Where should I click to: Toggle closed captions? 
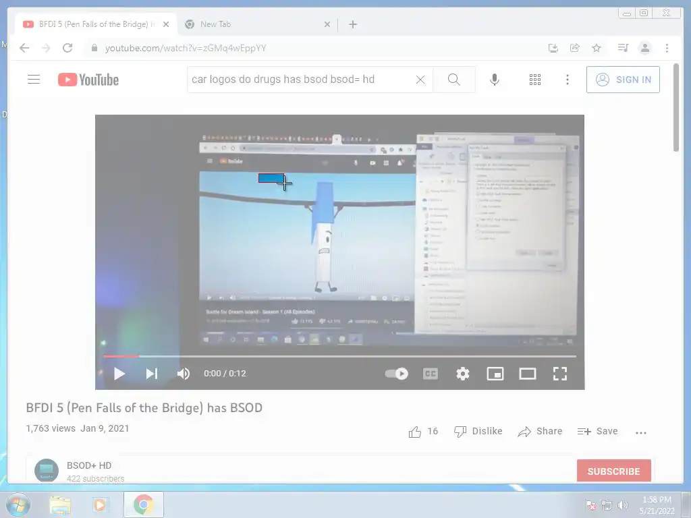[x=430, y=374]
